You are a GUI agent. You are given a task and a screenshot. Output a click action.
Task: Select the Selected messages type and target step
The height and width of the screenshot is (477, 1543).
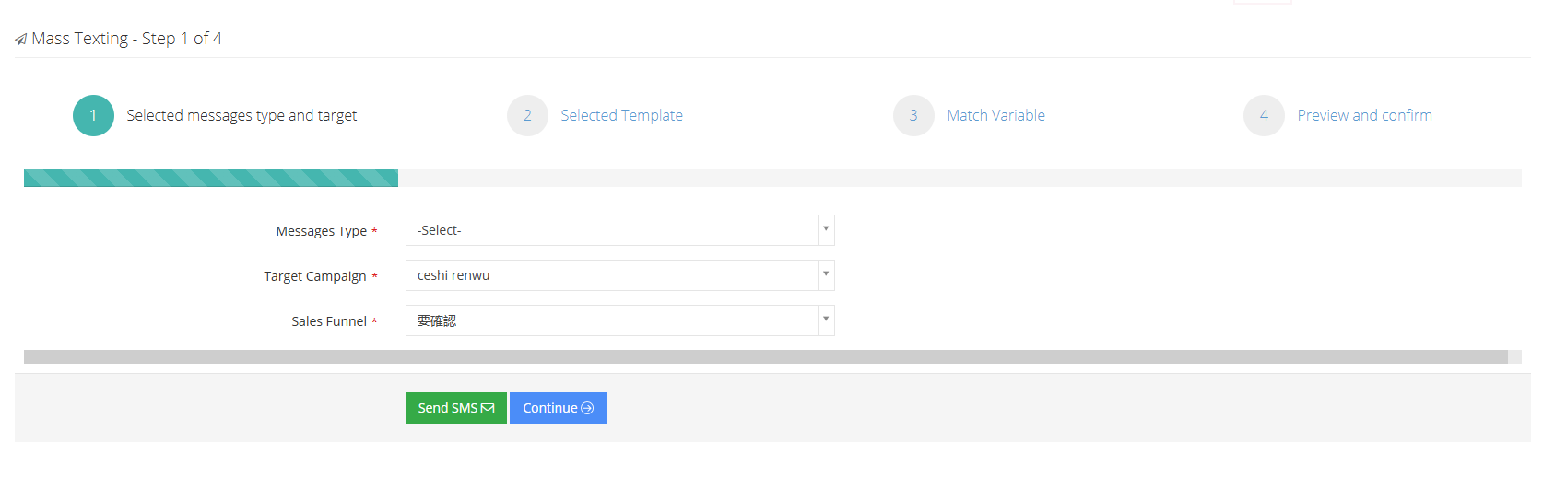[x=241, y=115]
